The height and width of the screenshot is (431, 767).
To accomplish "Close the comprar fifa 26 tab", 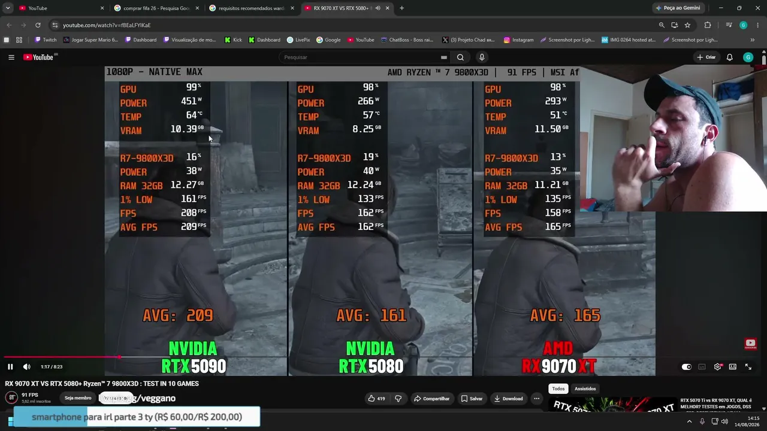I will [x=197, y=8].
